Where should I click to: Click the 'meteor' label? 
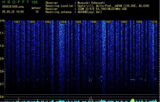(x=36, y=8)
